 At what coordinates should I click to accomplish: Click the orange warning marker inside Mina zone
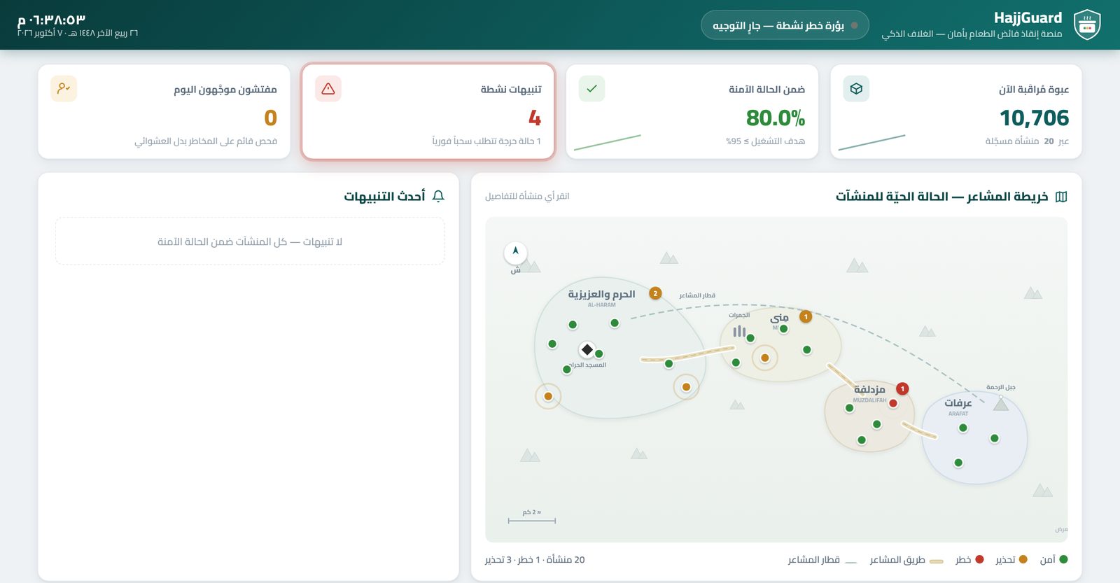(x=765, y=358)
